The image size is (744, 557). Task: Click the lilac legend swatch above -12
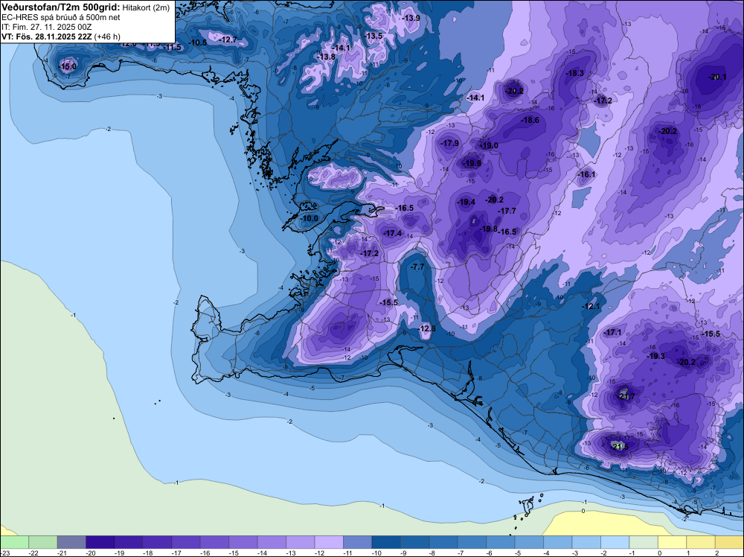(329, 542)
